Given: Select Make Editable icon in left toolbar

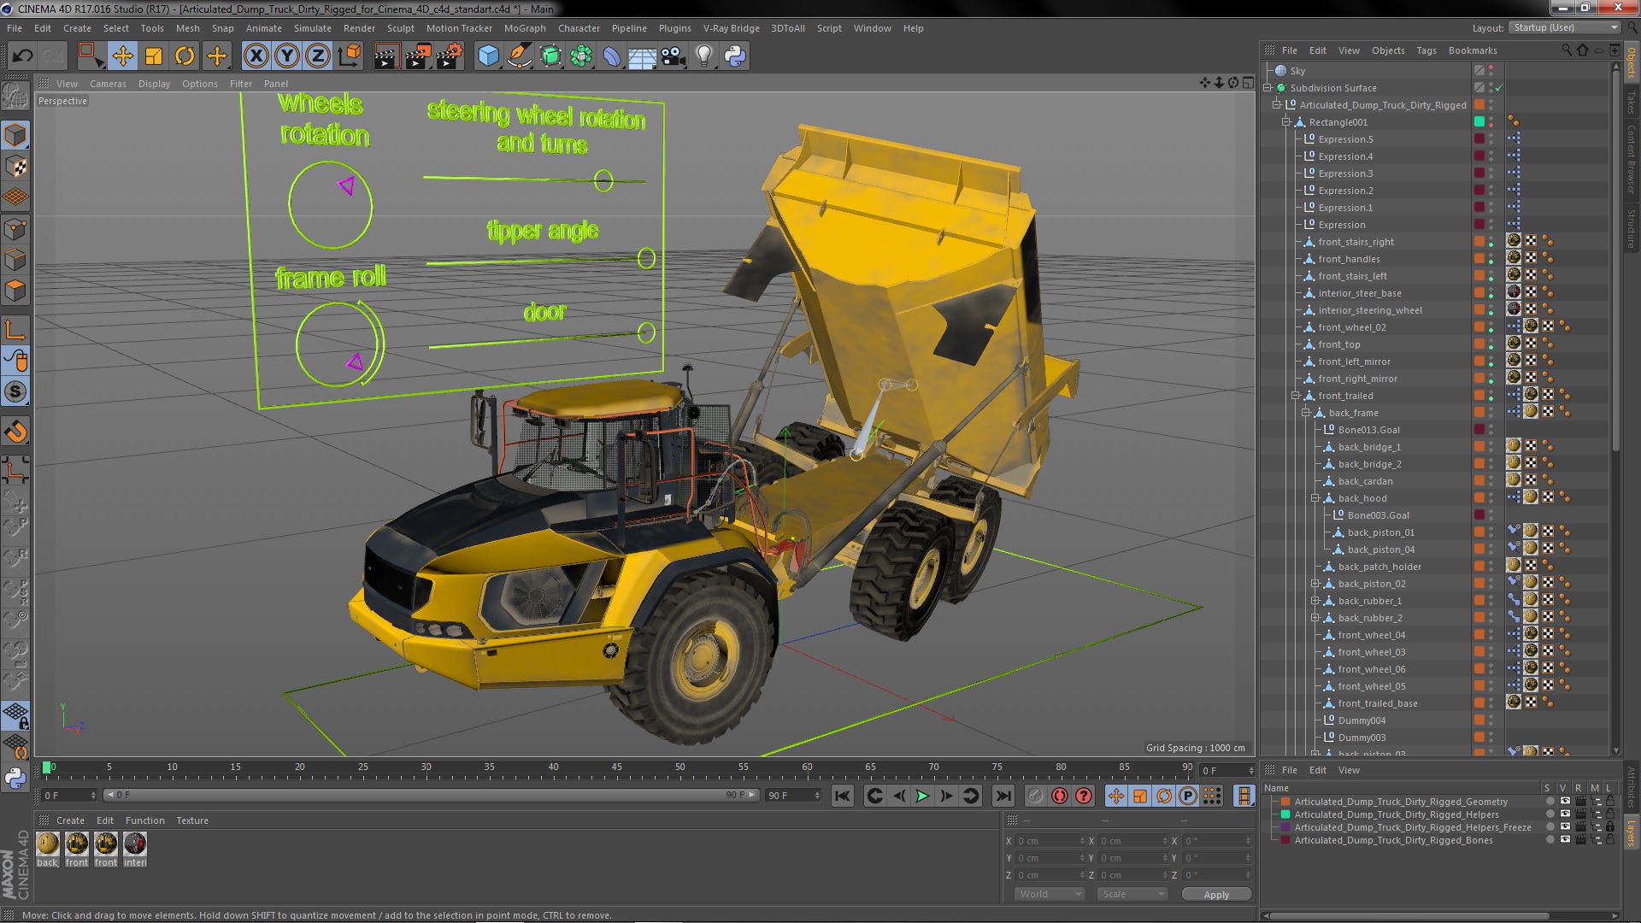Looking at the screenshot, I should click(15, 96).
